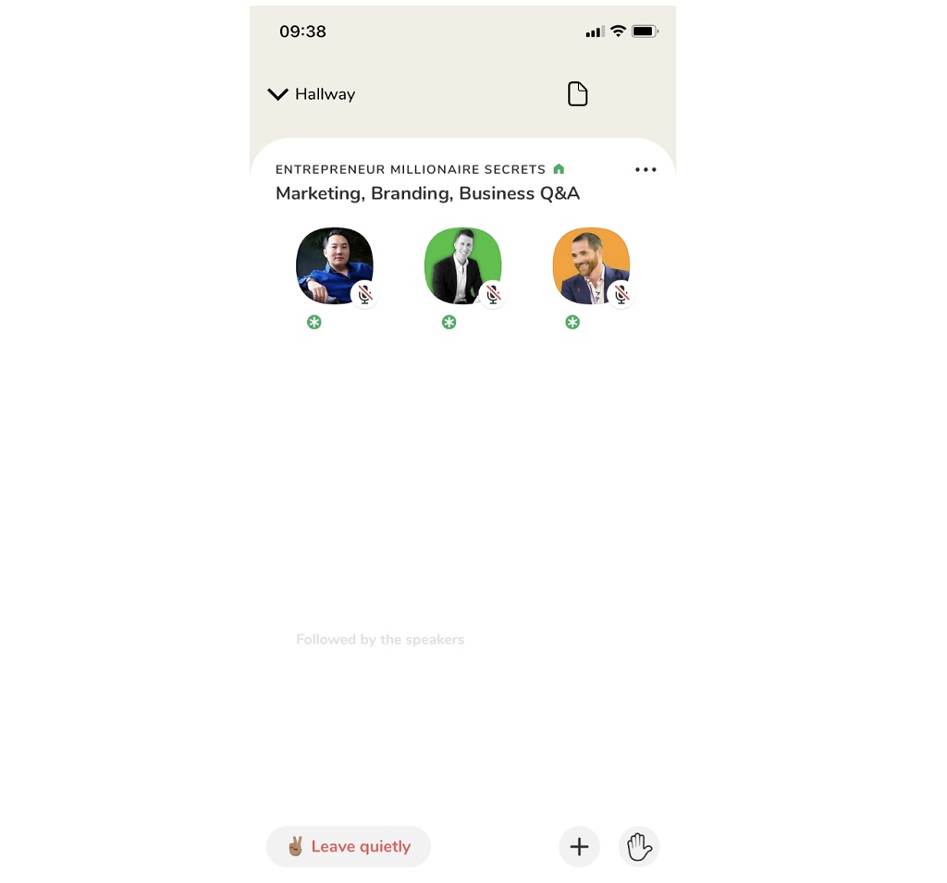Tap the green house club icon
This screenshot has width=947, height=883.
[559, 169]
